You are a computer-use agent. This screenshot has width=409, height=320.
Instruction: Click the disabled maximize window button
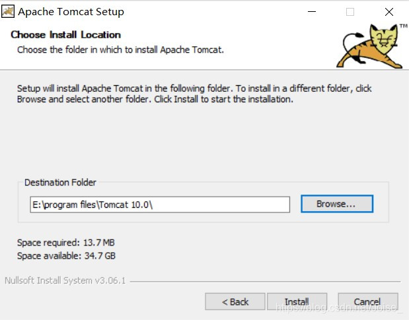(350, 12)
